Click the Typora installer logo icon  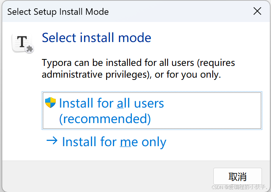pos(22,42)
